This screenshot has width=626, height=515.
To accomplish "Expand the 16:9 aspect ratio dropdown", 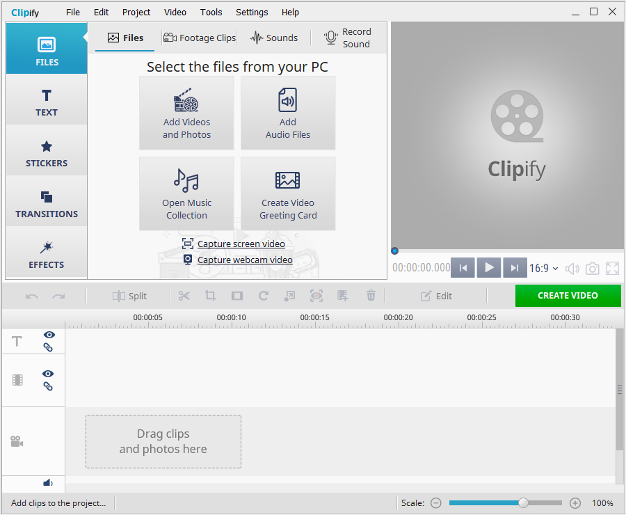I will 544,268.
